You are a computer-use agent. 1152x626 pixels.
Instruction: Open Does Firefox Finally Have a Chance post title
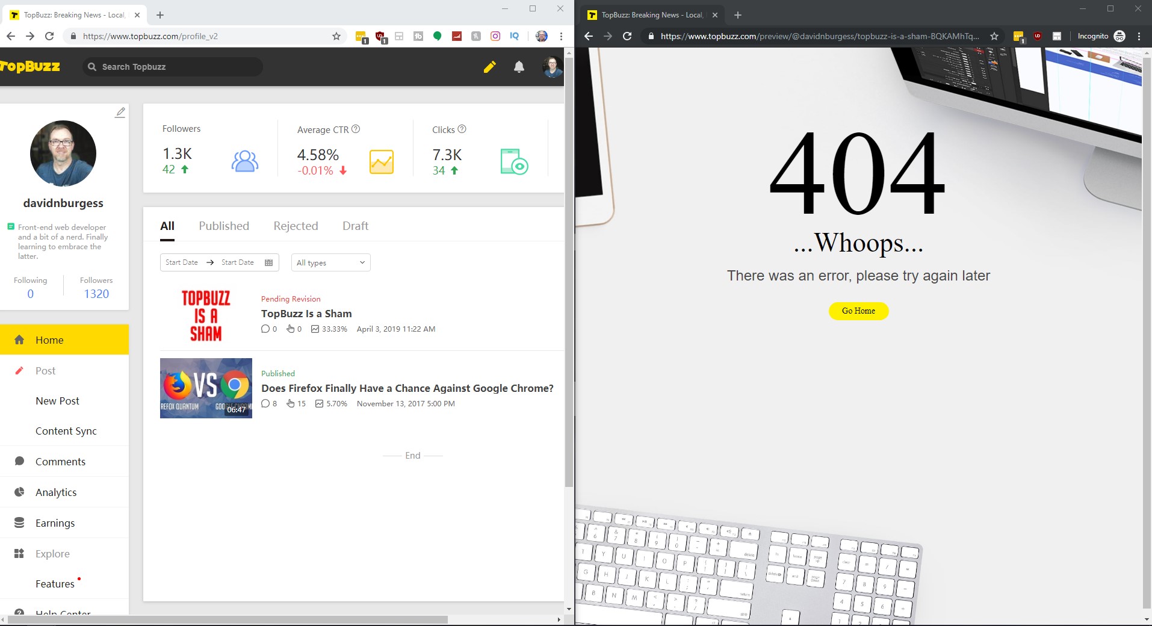[x=407, y=388]
